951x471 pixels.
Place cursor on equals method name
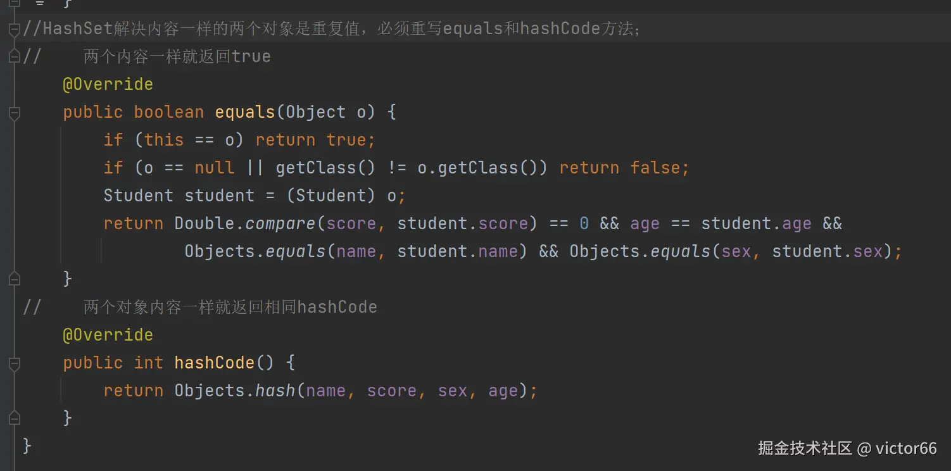244,112
